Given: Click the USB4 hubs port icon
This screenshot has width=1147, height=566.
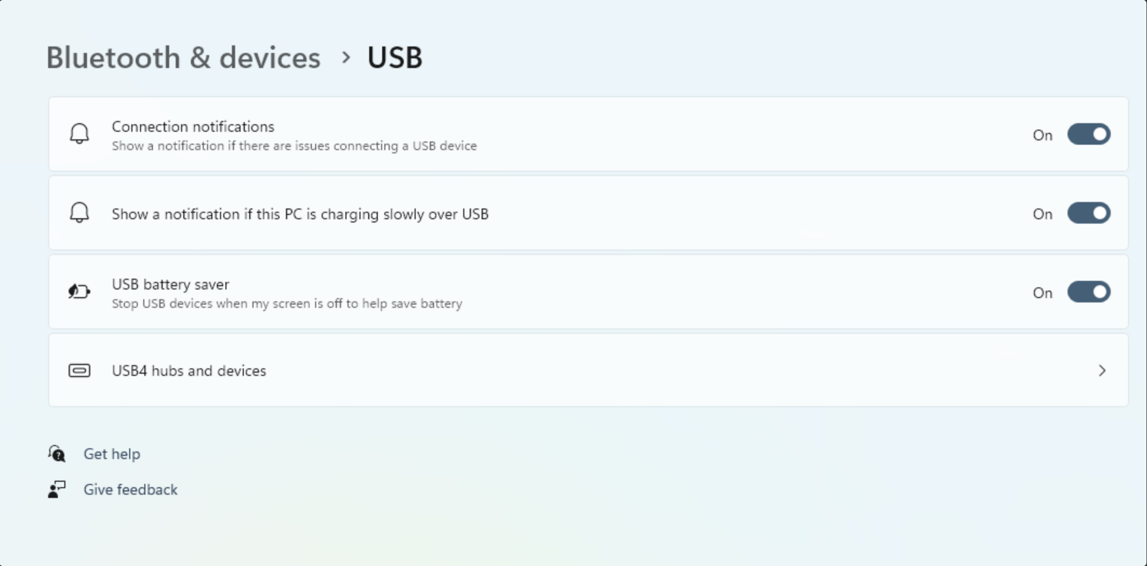Looking at the screenshot, I should click(x=79, y=370).
